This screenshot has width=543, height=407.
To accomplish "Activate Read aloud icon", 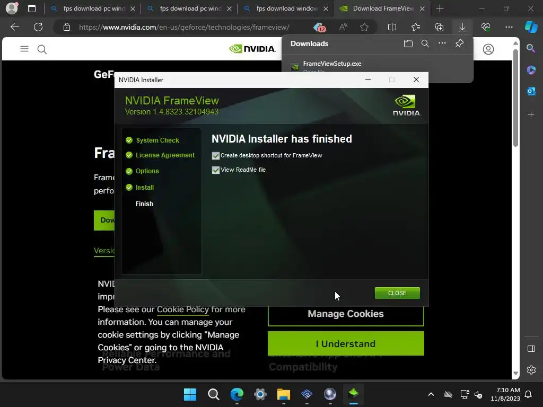I will (343, 27).
